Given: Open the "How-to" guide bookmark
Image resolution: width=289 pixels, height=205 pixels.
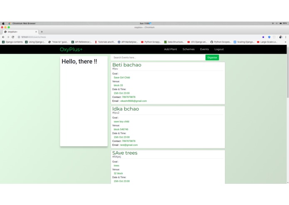Looking at the screenshot, I should coord(58,42).
